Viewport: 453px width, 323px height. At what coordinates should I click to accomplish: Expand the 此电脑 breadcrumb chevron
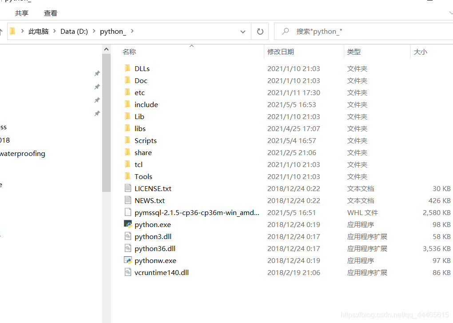coord(54,31)
